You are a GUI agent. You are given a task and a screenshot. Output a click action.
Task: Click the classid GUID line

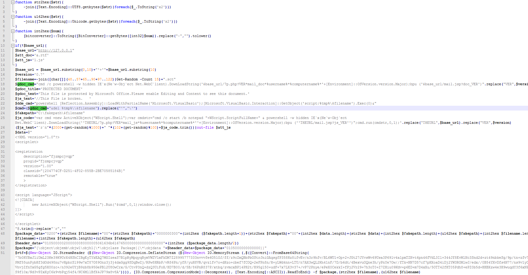pos(74,171)
